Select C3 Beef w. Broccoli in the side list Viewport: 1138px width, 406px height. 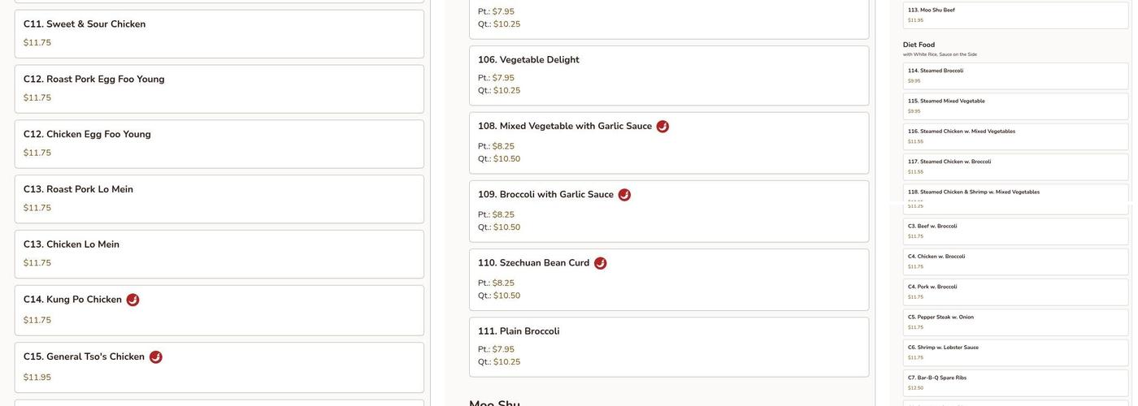tap(1015, 231)
